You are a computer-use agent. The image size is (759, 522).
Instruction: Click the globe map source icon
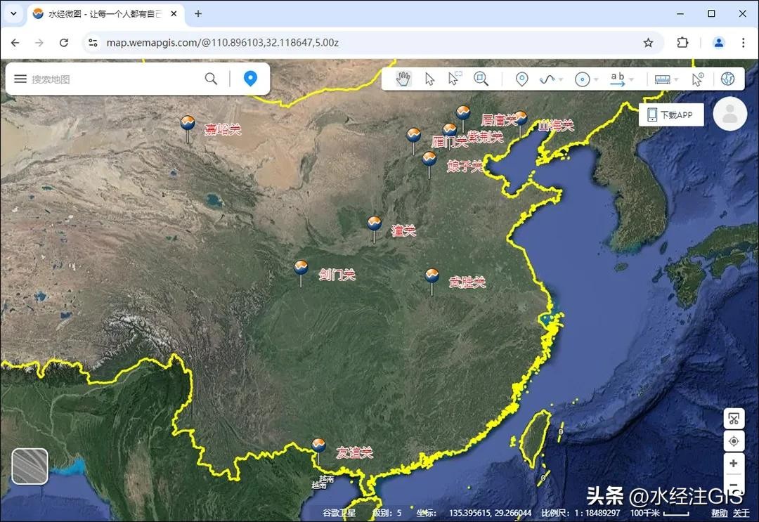click(727, 79)
